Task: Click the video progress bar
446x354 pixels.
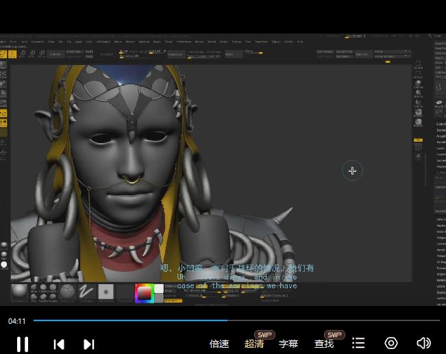Action: (x=236, y=320)
